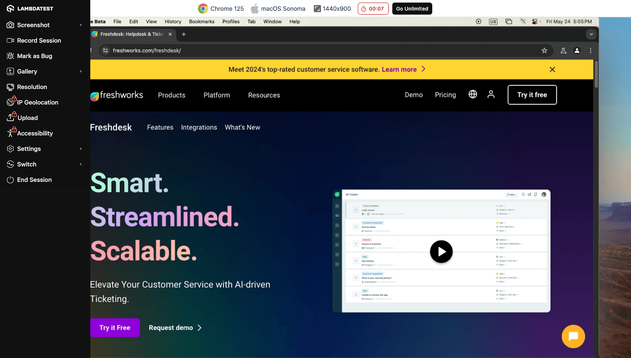View site information icon in address bar

pyautogui.click(x=105, y=50)
